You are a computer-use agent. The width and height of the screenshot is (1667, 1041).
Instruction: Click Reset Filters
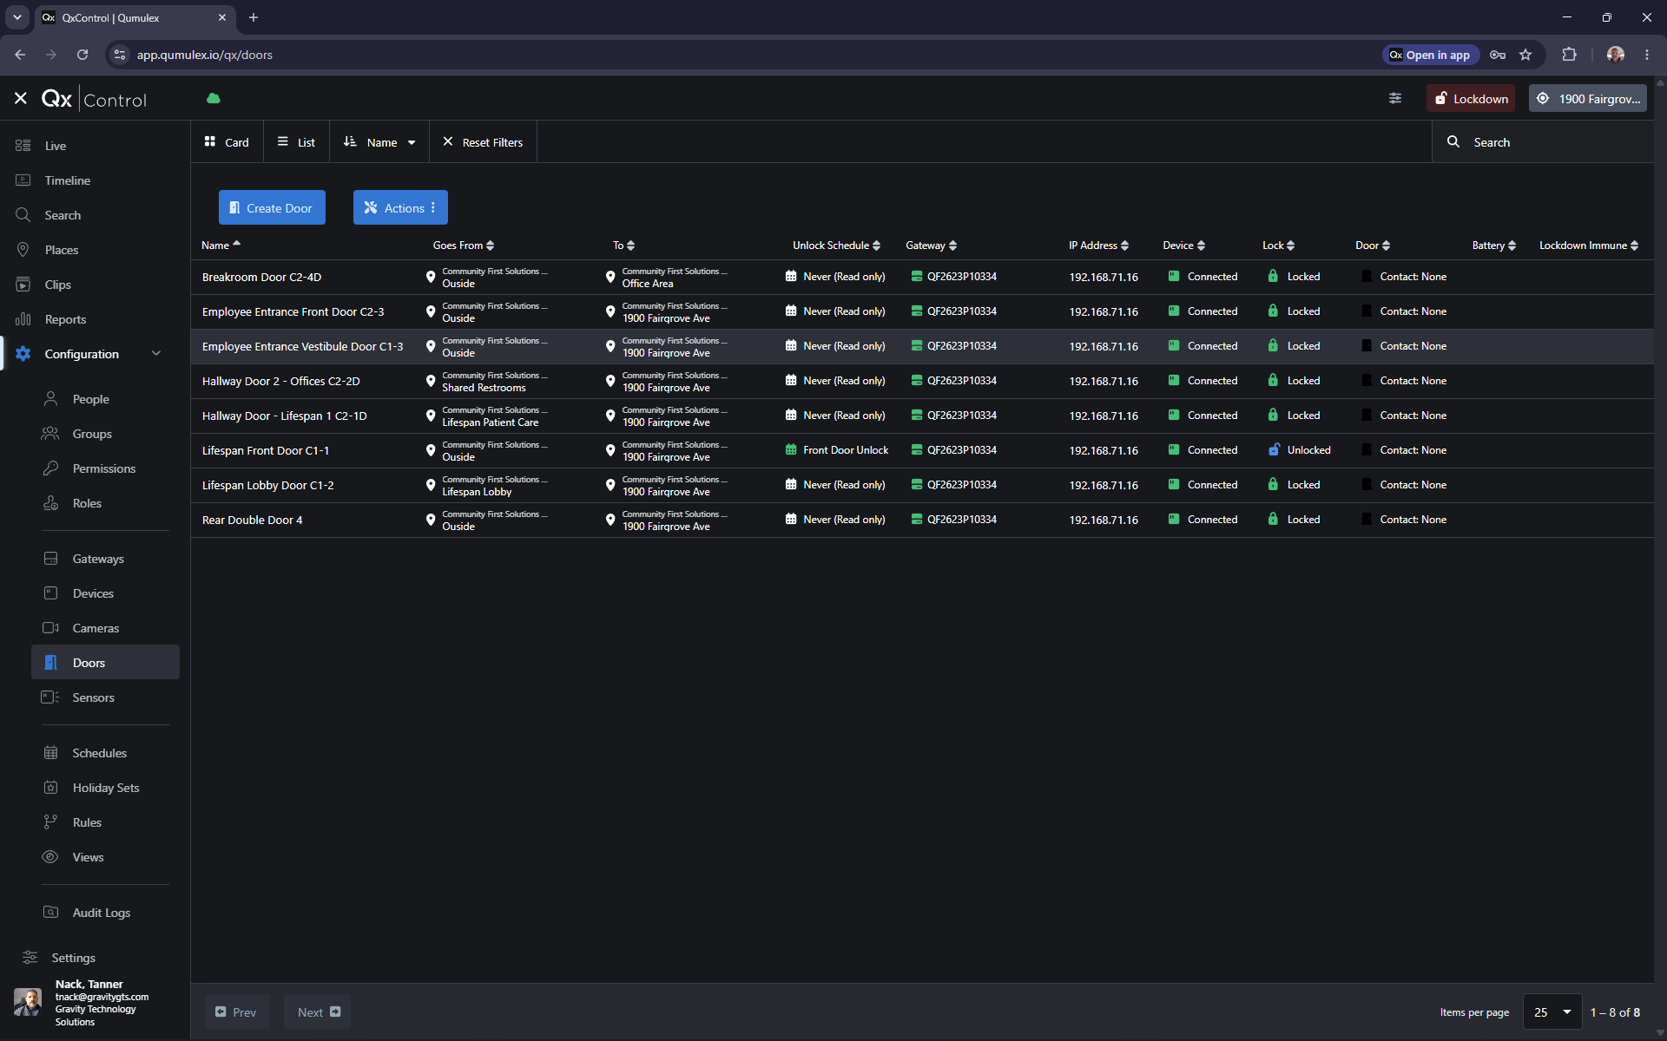(x=483, y=142)
